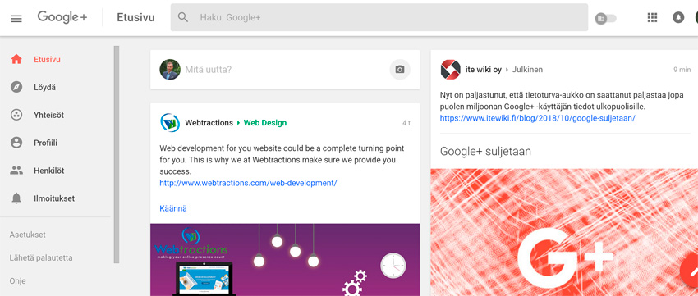This screenshot has width=698, height=296.
Task: Click Lähetä palautetta feedback link
Action: coord(41,257)
